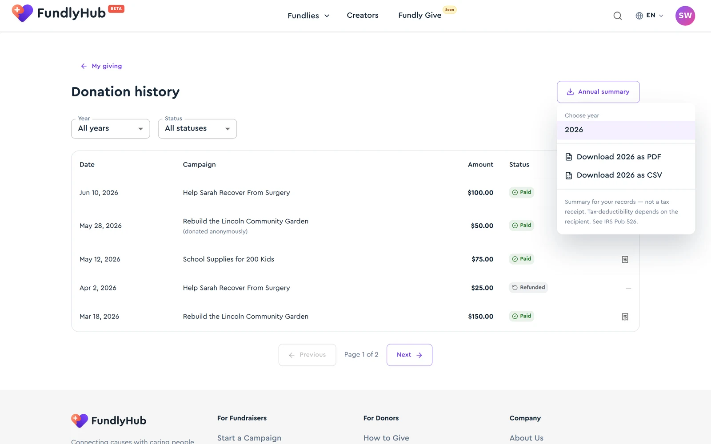Open Start a Campaign footer link
The image size is (711, 444).
pyautogui.click(x=249, y=438)
